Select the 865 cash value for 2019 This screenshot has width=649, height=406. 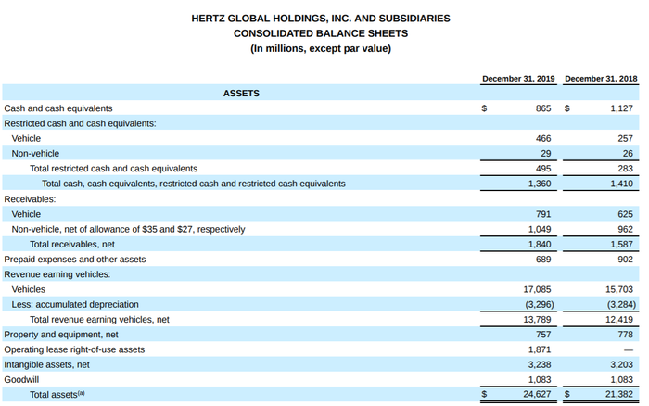tap(543, 108)
